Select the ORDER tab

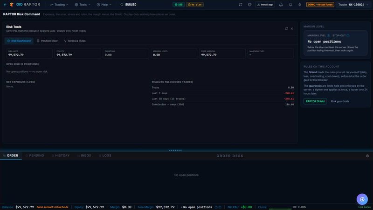pyautogui.click(x=11, y=155)
